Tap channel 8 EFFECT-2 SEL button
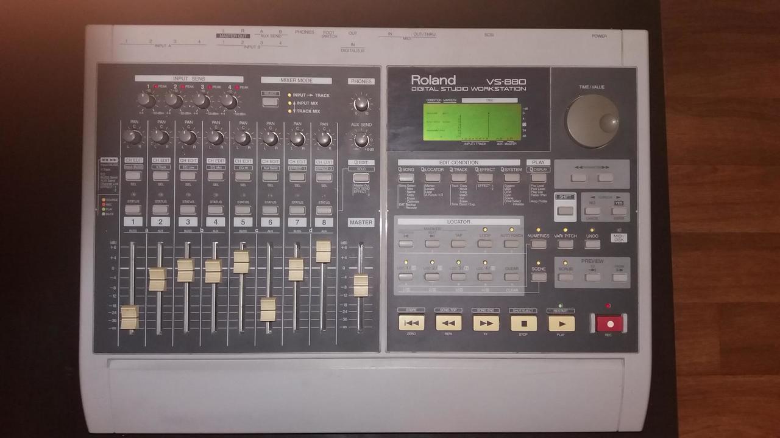 (324, 177)
